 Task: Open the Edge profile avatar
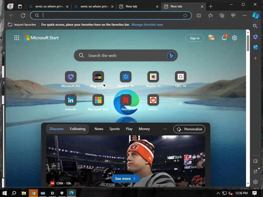click(10, 6)
